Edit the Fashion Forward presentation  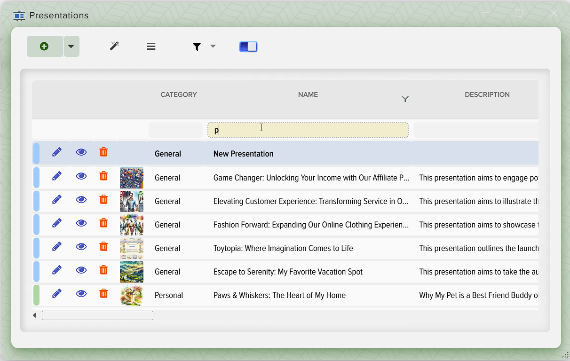tap(57, 223)
